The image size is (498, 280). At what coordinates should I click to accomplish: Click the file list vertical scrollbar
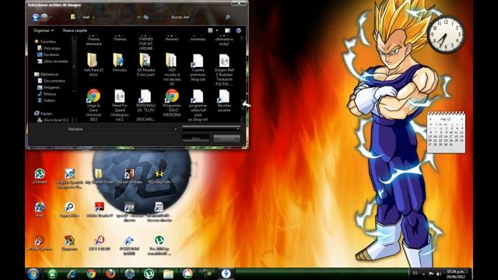(243, 78)
